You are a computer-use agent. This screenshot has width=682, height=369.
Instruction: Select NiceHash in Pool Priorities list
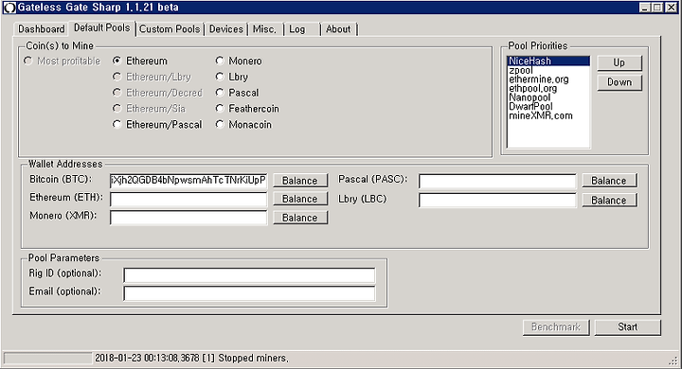pos(548,61)
